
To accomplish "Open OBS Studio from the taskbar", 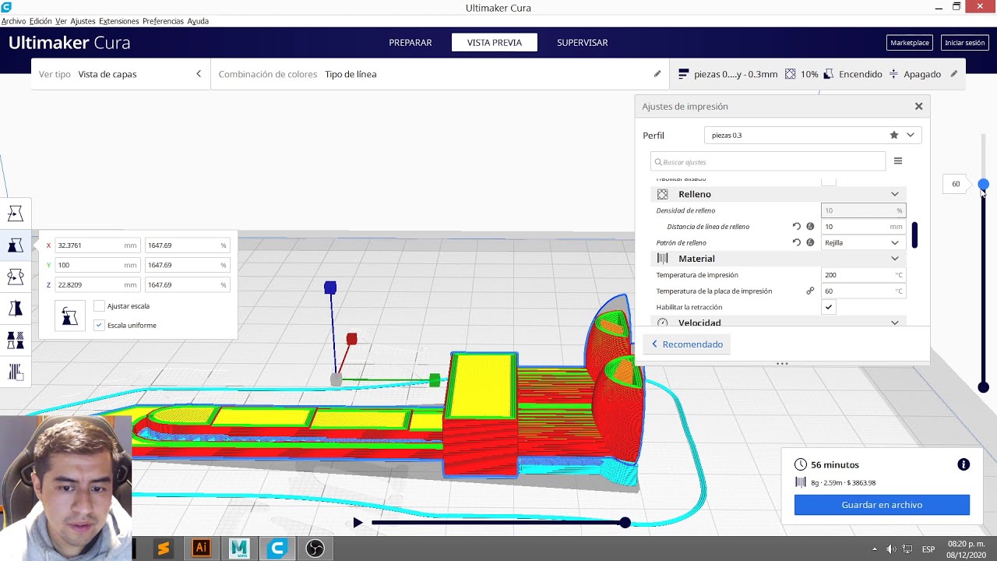I will coord(315,548).
